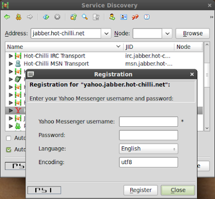Click the PSI logo in Registration dialog
Screen dimensions: 215x199
[x=44, y=190]
